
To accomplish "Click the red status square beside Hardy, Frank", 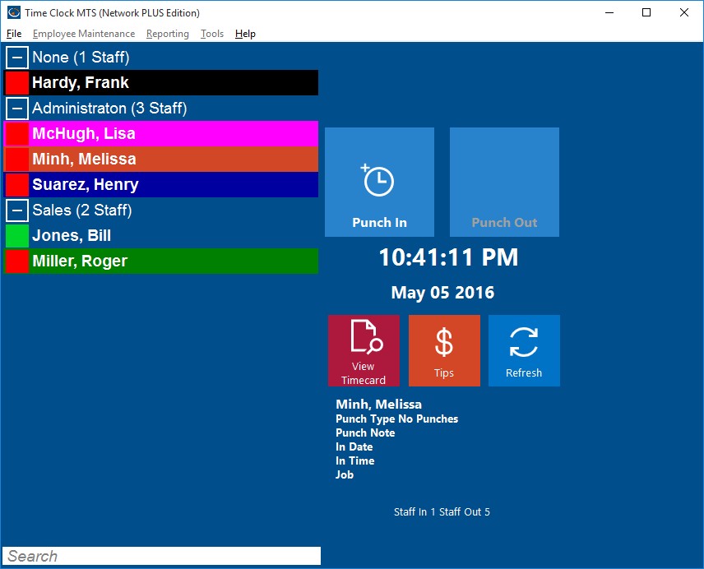I will [15, 82].
